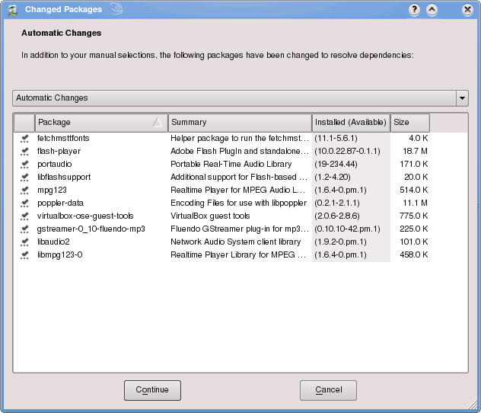
Task: Sort by Installed (Available) column header
Action: pos(351,123)
